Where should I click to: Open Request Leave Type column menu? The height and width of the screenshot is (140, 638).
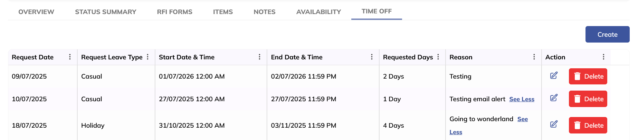tap(147, 57)
